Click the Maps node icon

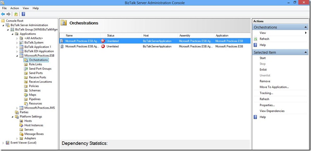[x=26, y=95]
